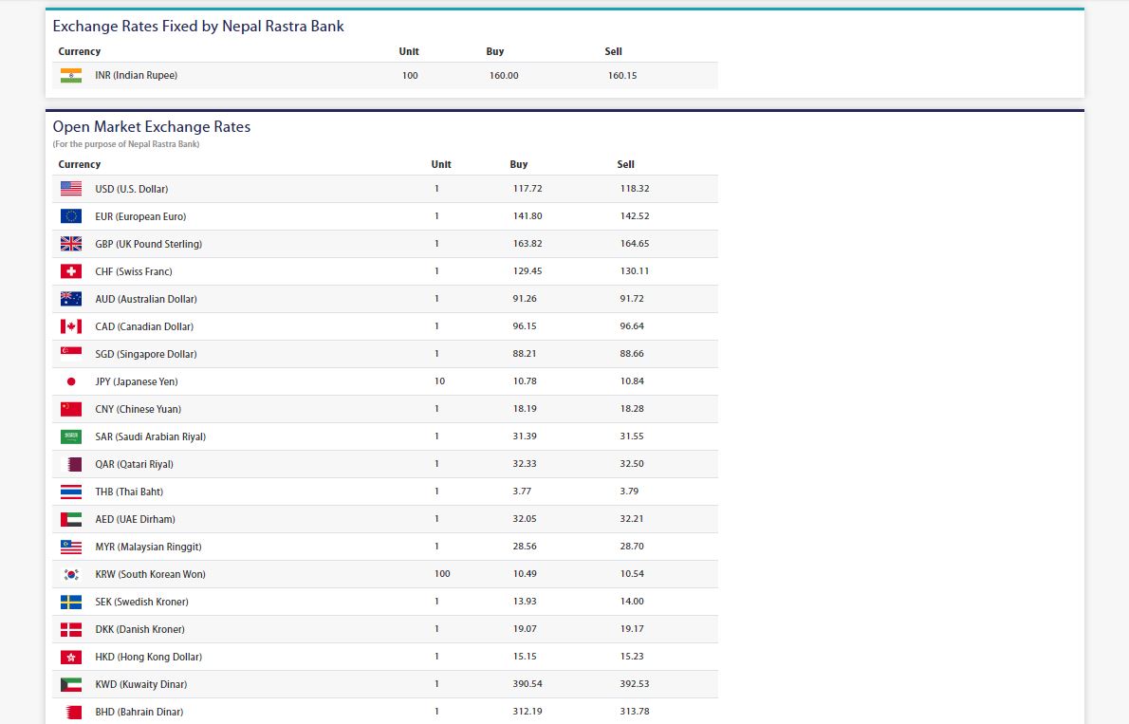Screen dimensions: 1129x724
Task: Click the 'Open Market Exchange Rates' heading
Action: click(x=152, y=127)
